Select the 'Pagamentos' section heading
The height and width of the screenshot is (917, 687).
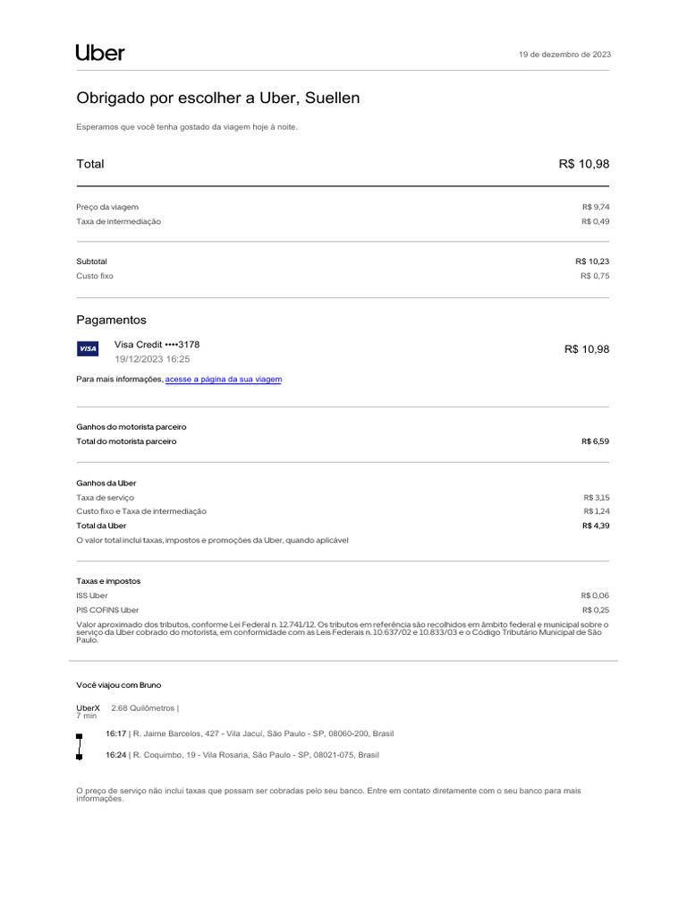click(111, 320)
